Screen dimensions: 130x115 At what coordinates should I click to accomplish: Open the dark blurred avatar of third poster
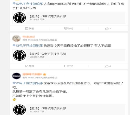tap(16, 76)
